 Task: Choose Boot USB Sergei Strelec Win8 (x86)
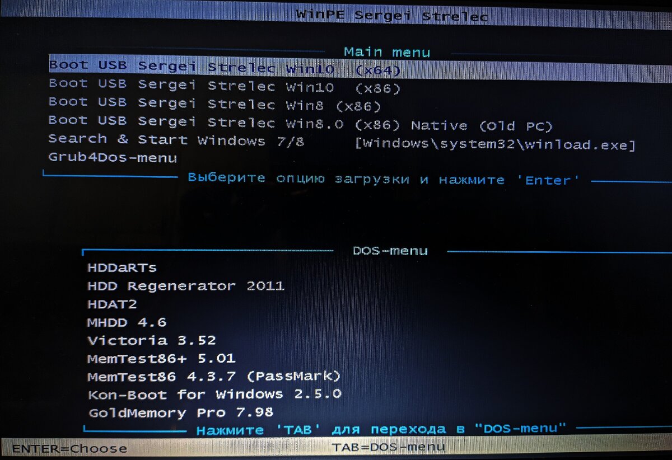click(215, 104)
